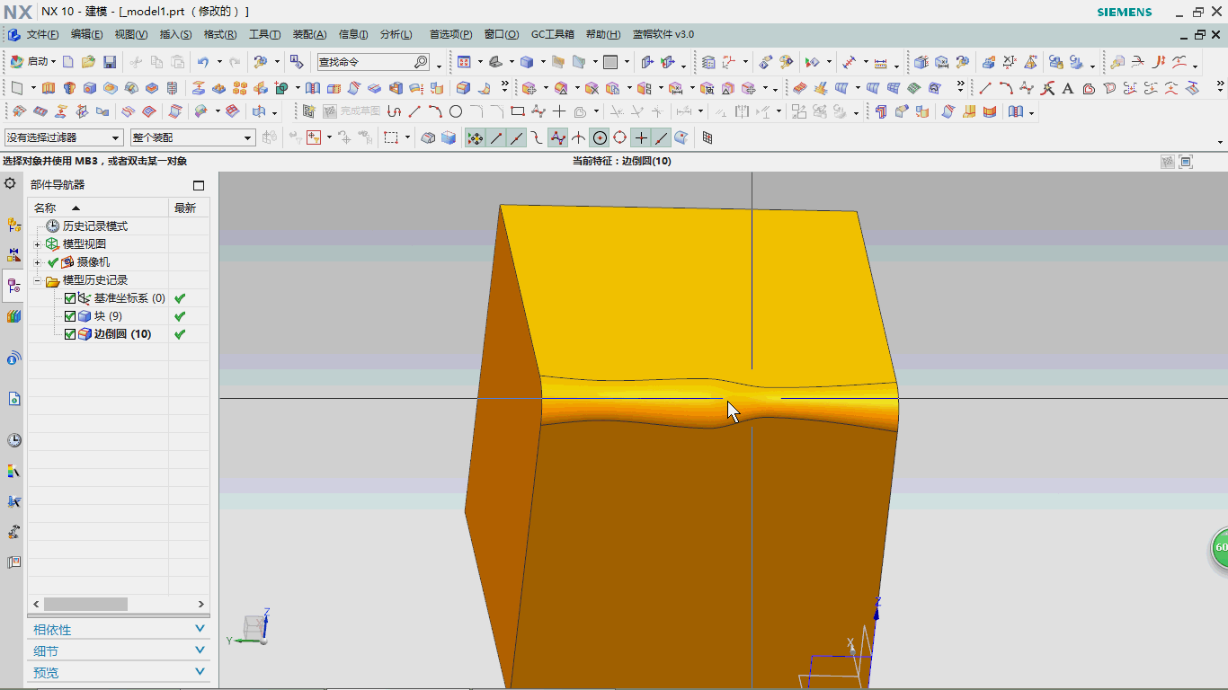Uncheck the 块 (9) feature checkbox
The width and height of the screenshot is (1228, 690).
(x=70, y=316)
